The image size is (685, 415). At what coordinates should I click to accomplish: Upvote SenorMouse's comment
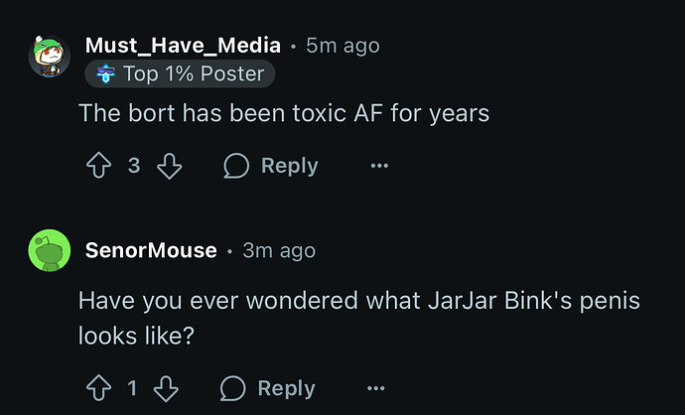pyautogui.click(x=98, y=388)
